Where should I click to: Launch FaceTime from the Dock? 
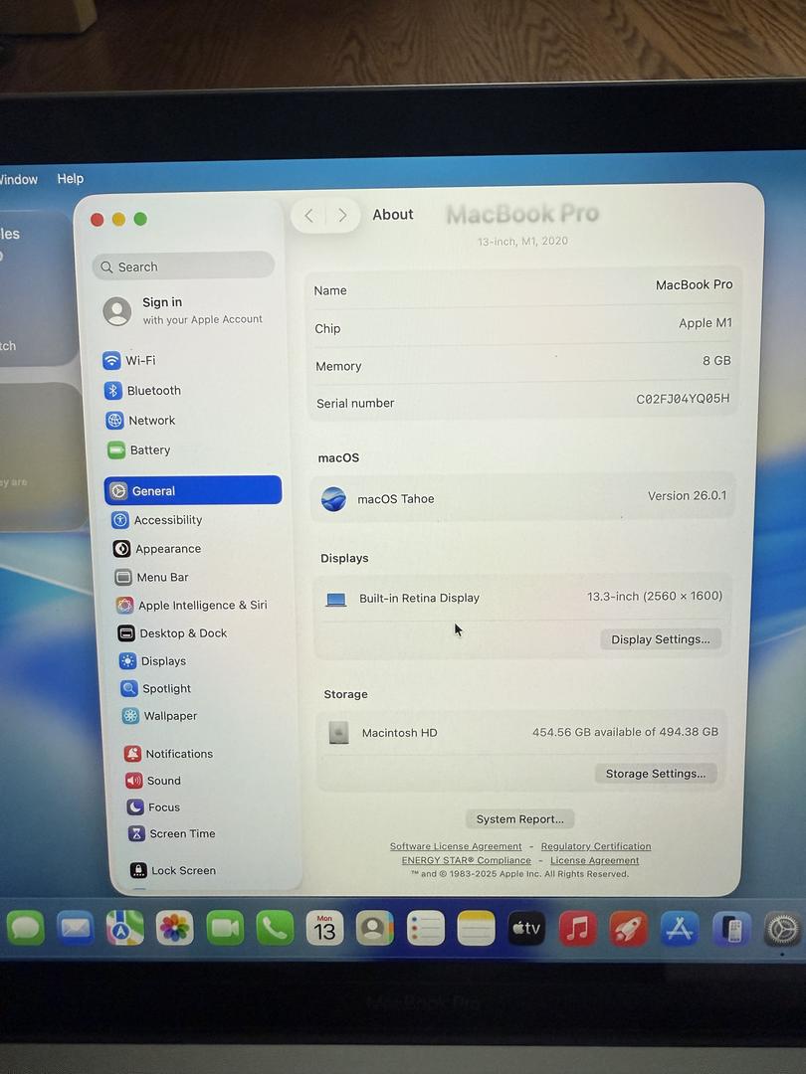225,929
